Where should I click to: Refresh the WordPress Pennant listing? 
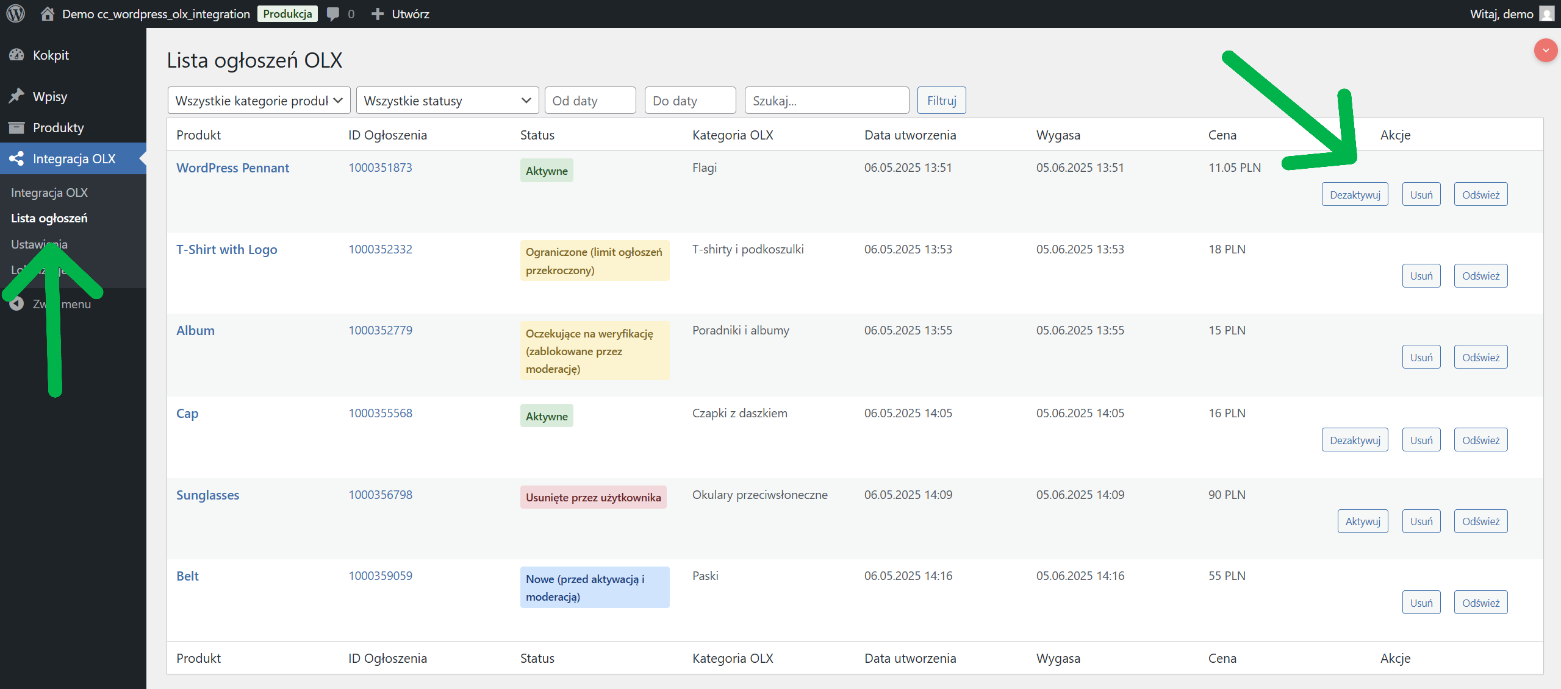(x=1480, y=194)
